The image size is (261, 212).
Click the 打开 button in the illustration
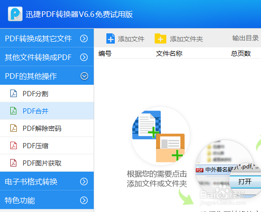click(245, 182)
